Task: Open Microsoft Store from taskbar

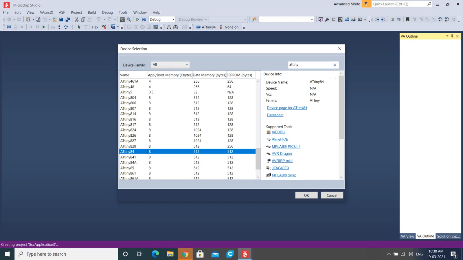Action: [x=200, y=254]
